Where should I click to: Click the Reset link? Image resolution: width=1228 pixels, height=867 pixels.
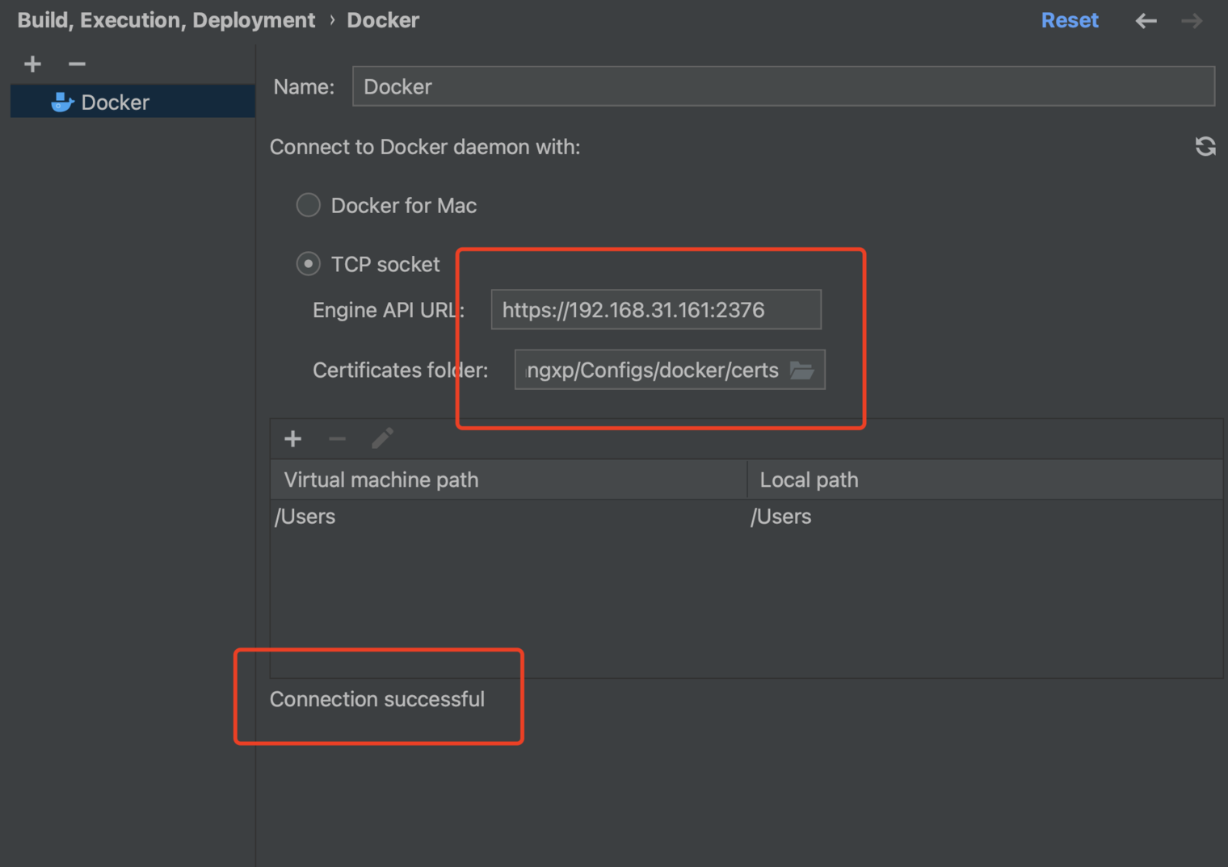pos(1070,20)
